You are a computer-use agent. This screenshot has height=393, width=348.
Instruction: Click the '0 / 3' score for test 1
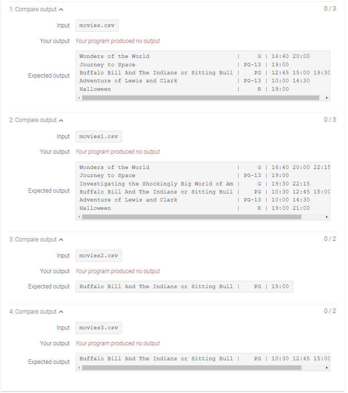(330, 8)
